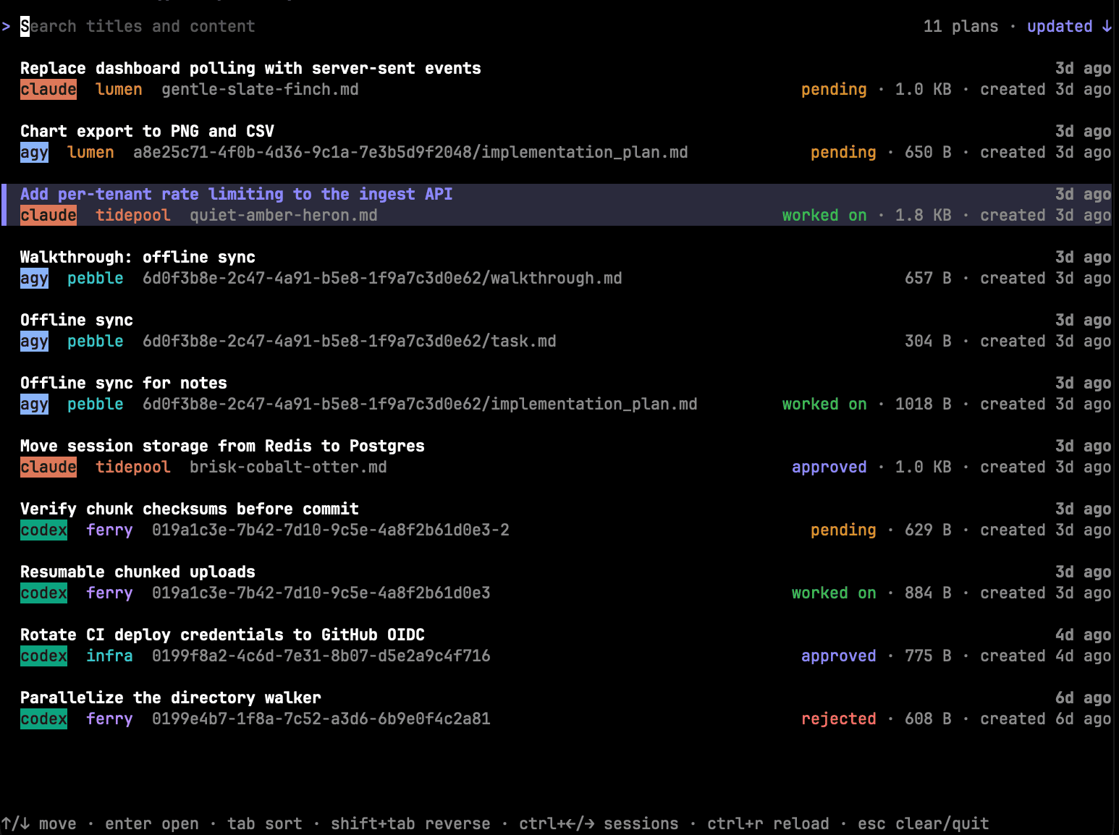1119x835 pixels.
Task: Change the 'updated' sort order indicator
Action: (1069, 27)
